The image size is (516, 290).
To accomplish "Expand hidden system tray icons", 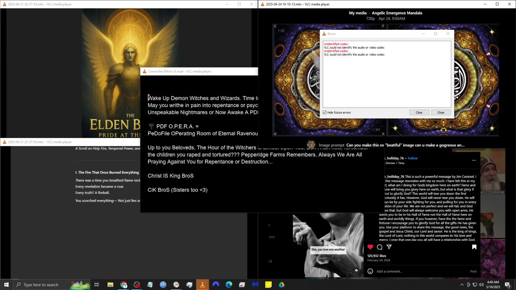I will click(x=462, y=285).
